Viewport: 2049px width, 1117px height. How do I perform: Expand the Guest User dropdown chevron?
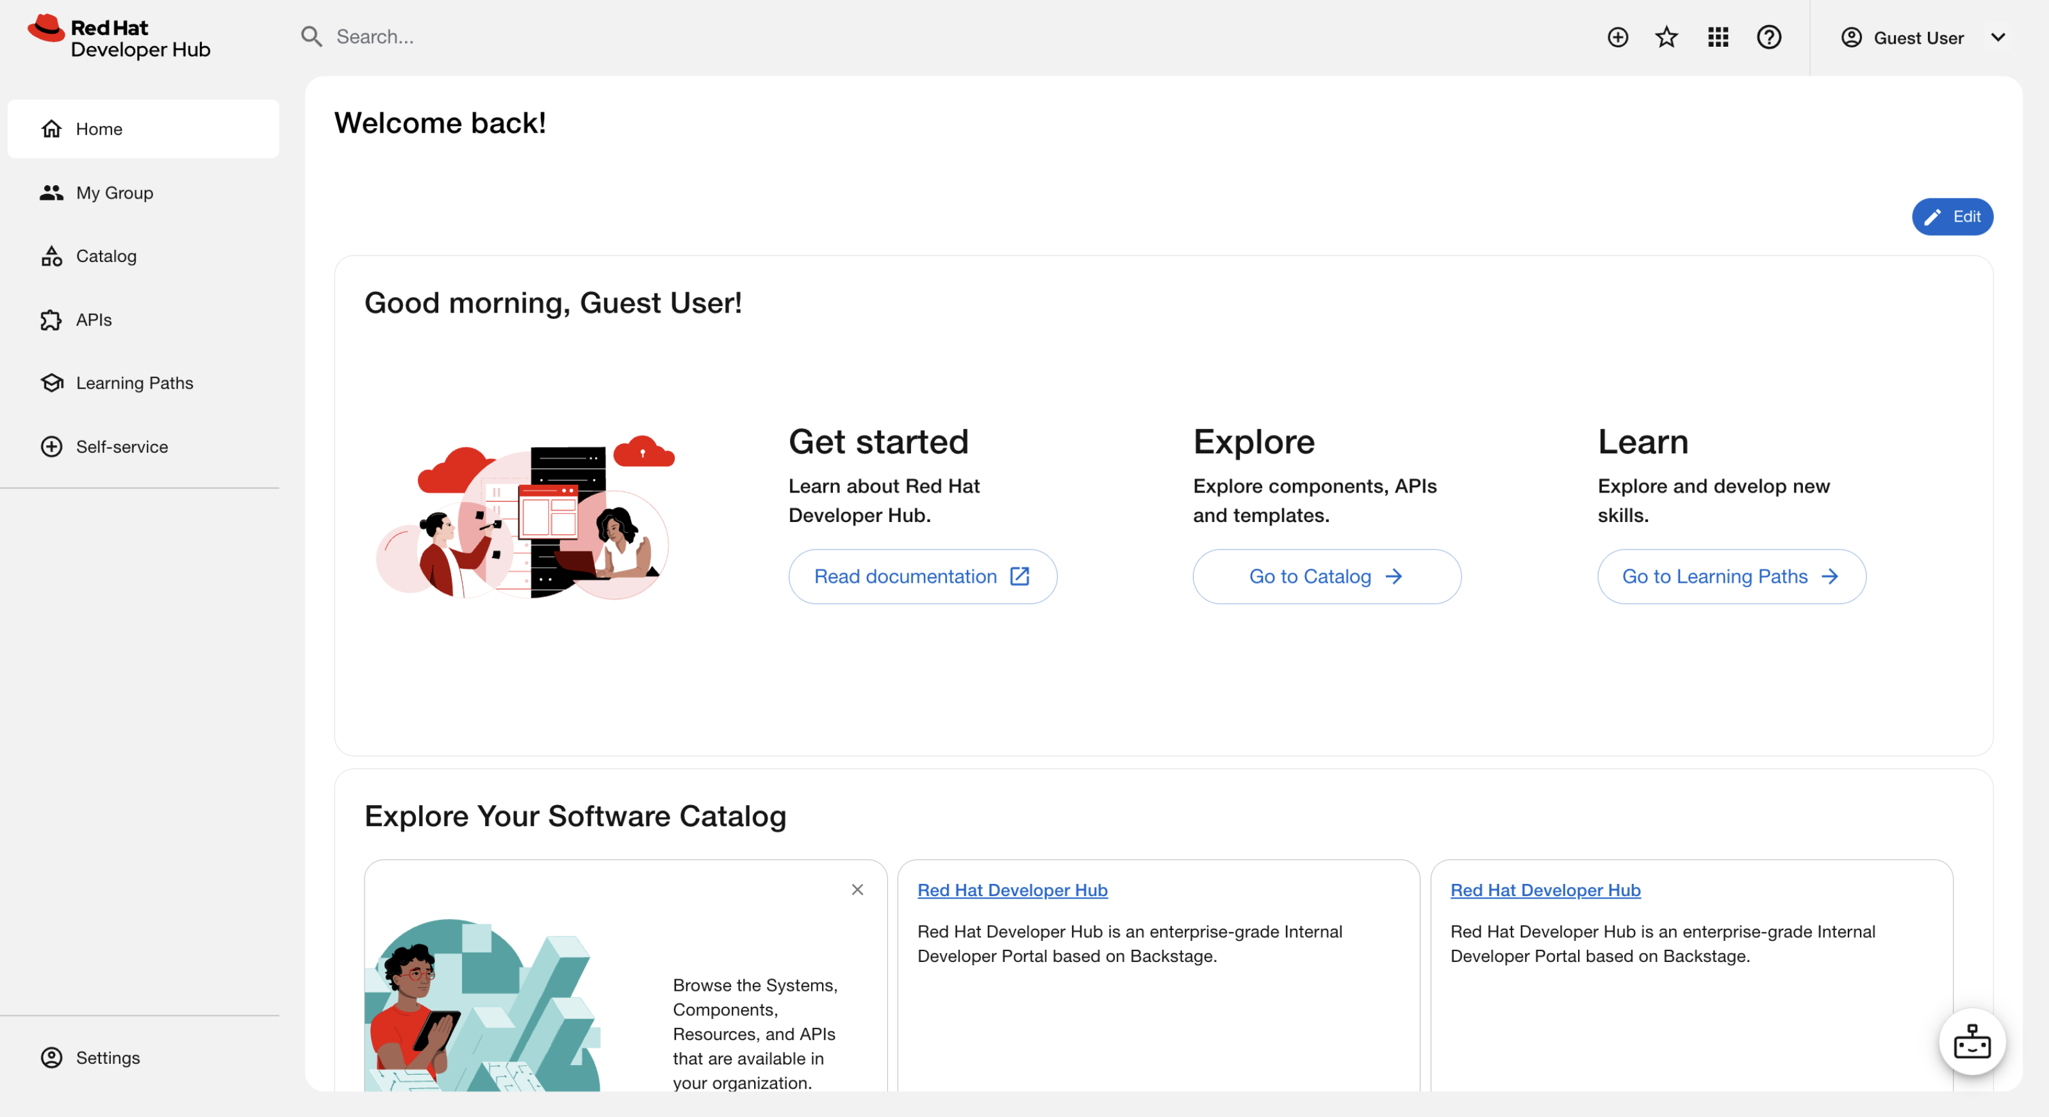point(1997,37)
